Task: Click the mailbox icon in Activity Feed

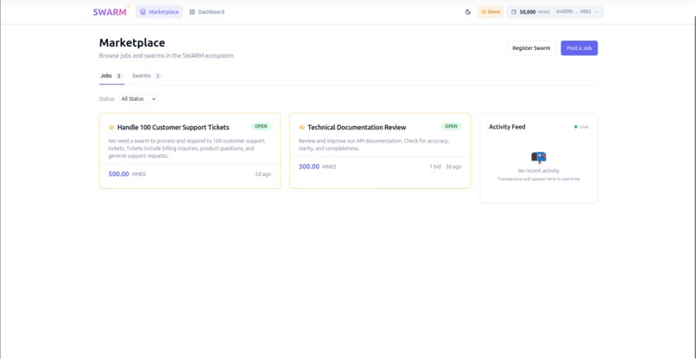Action: [x=539, y=158]
